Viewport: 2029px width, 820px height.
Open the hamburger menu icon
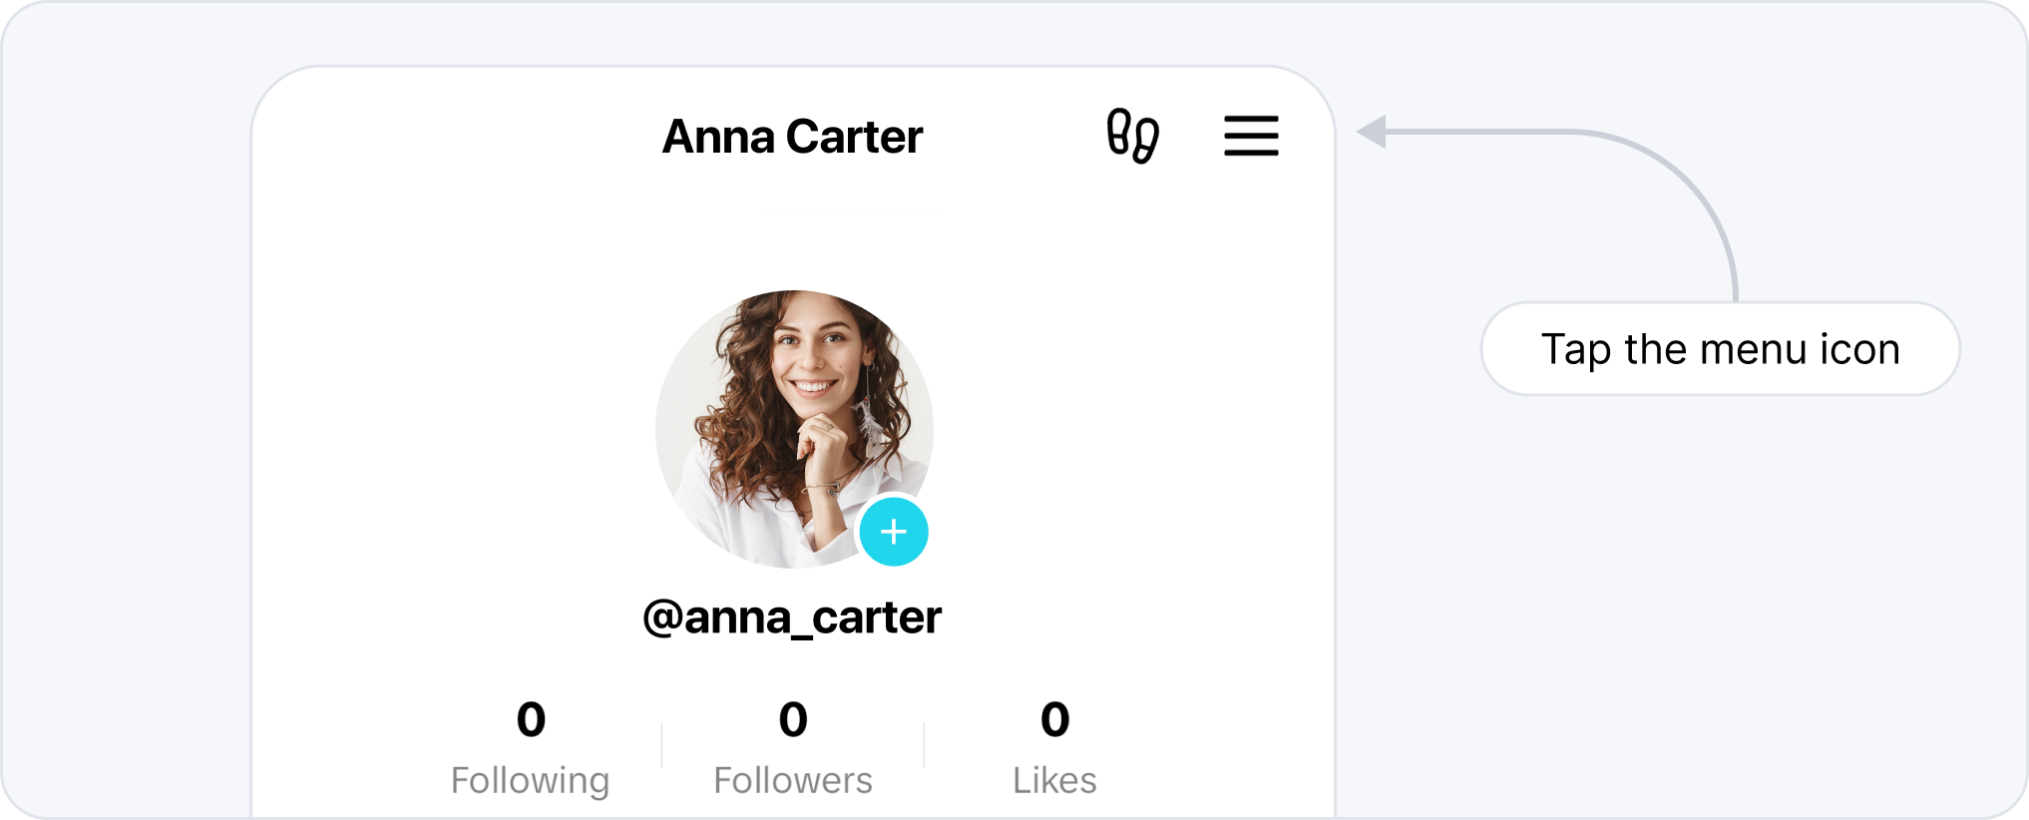(1251, 136)
